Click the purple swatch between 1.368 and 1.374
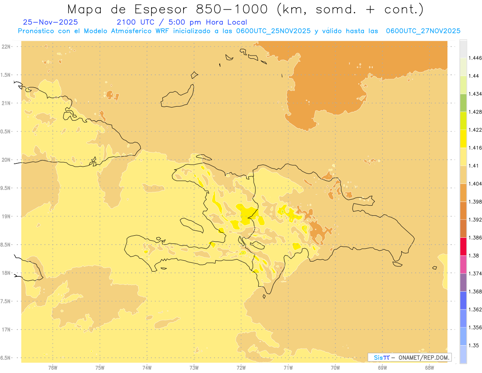The height and width of the screenshot is (373, 482). click(x=463, y=282)
